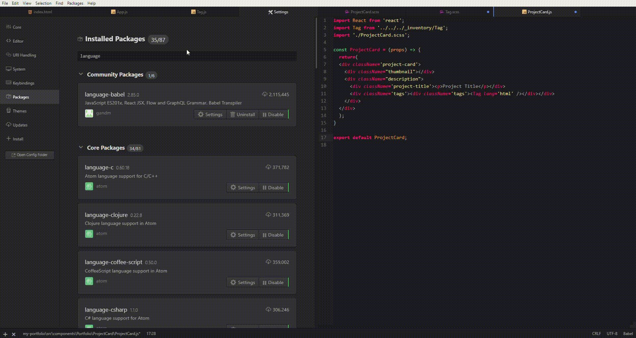This screenshot has height=338, width=636.
Task: Click the gandm author name link
Action: pos(103,113)
